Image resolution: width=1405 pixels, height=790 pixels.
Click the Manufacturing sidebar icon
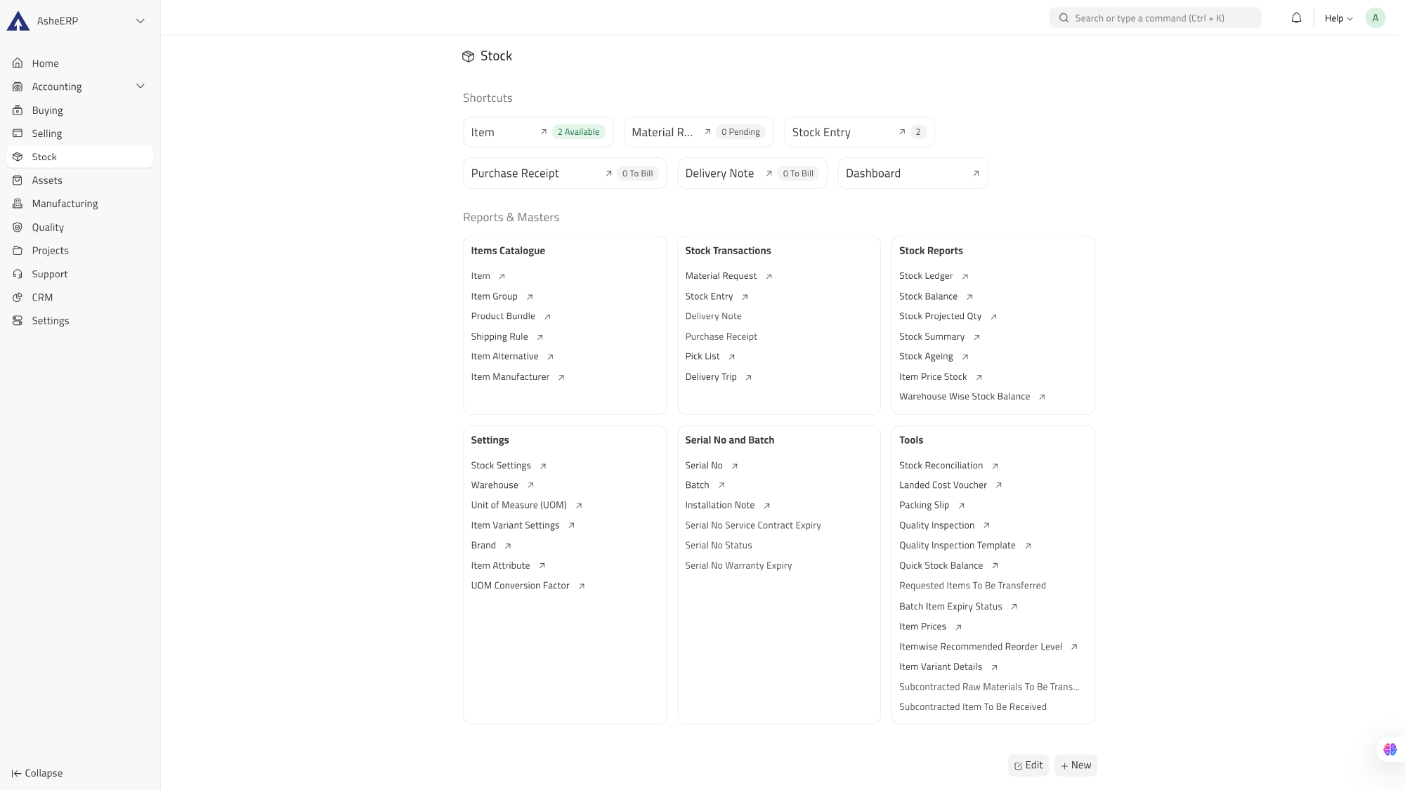(x=18, y=204)
